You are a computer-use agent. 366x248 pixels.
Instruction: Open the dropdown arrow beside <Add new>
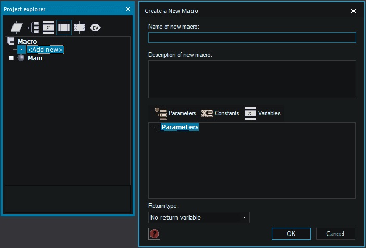(x=21, y=49)
